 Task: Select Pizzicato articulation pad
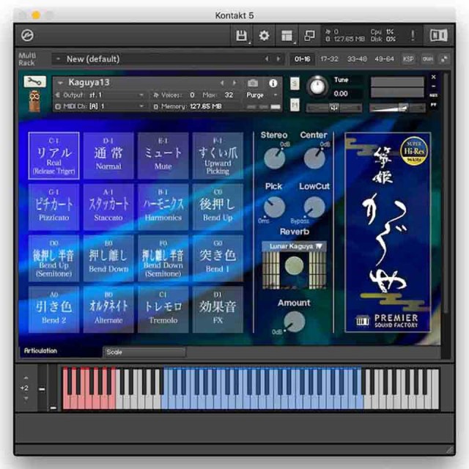point(53,207)
